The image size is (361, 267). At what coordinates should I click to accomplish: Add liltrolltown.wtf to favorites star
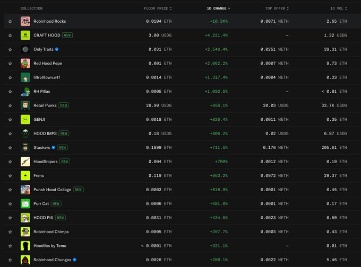(10, 77)
